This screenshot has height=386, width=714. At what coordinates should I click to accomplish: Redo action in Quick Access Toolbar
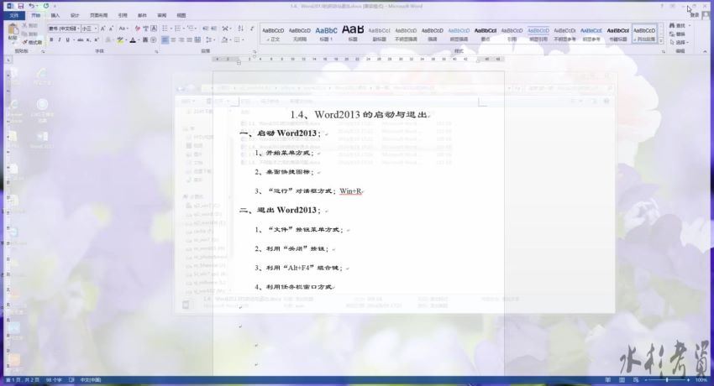(x=46, y=6)
